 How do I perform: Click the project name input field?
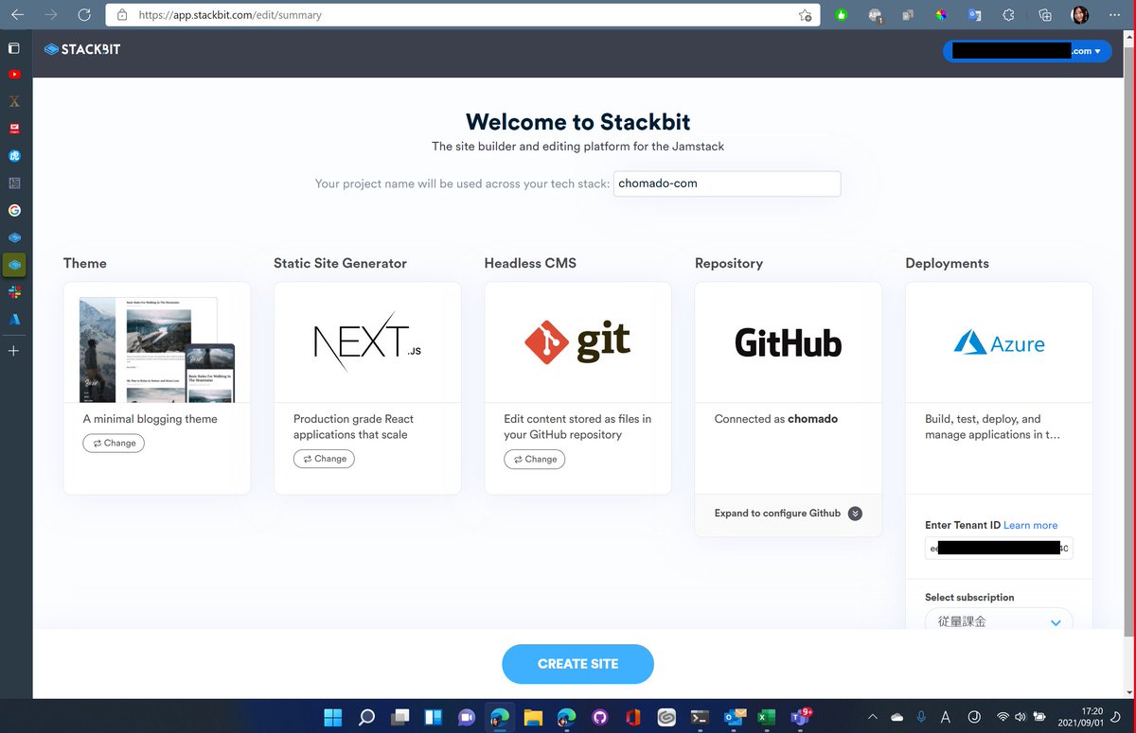[727, 183]
